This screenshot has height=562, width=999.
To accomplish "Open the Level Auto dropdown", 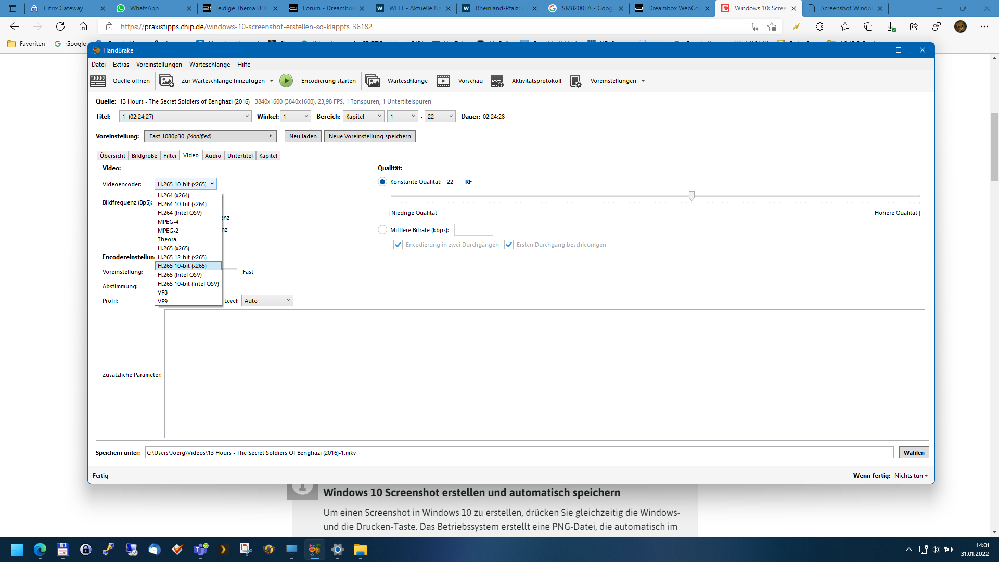I will (267, 301).
